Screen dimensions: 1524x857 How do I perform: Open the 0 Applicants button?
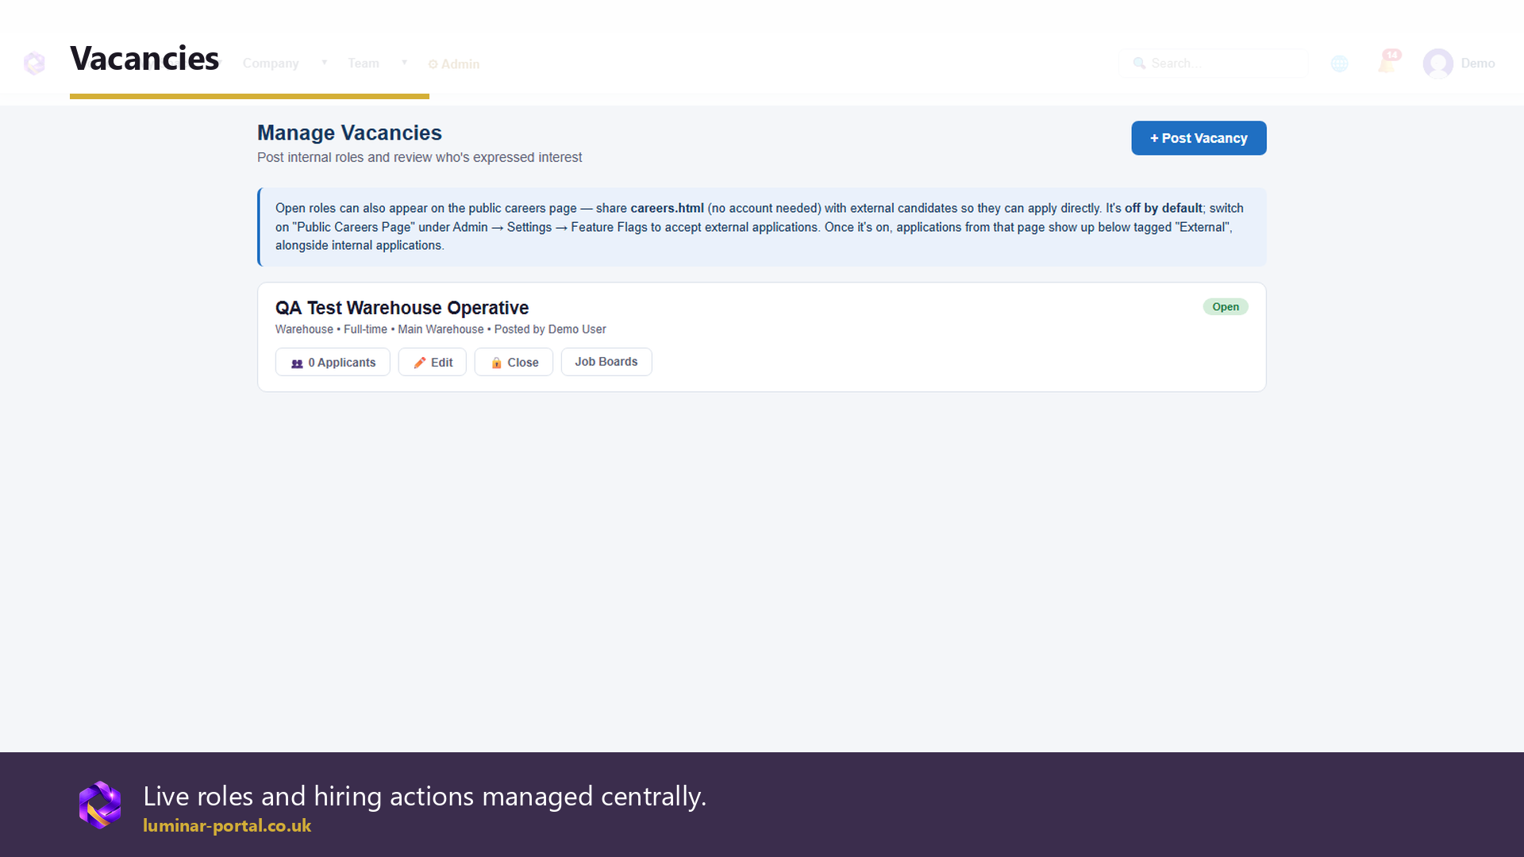point(333,362)
